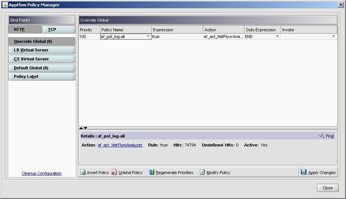Click the Action column header
The height and width of the screenshot is (199, 346).
(x=224, y=30)
